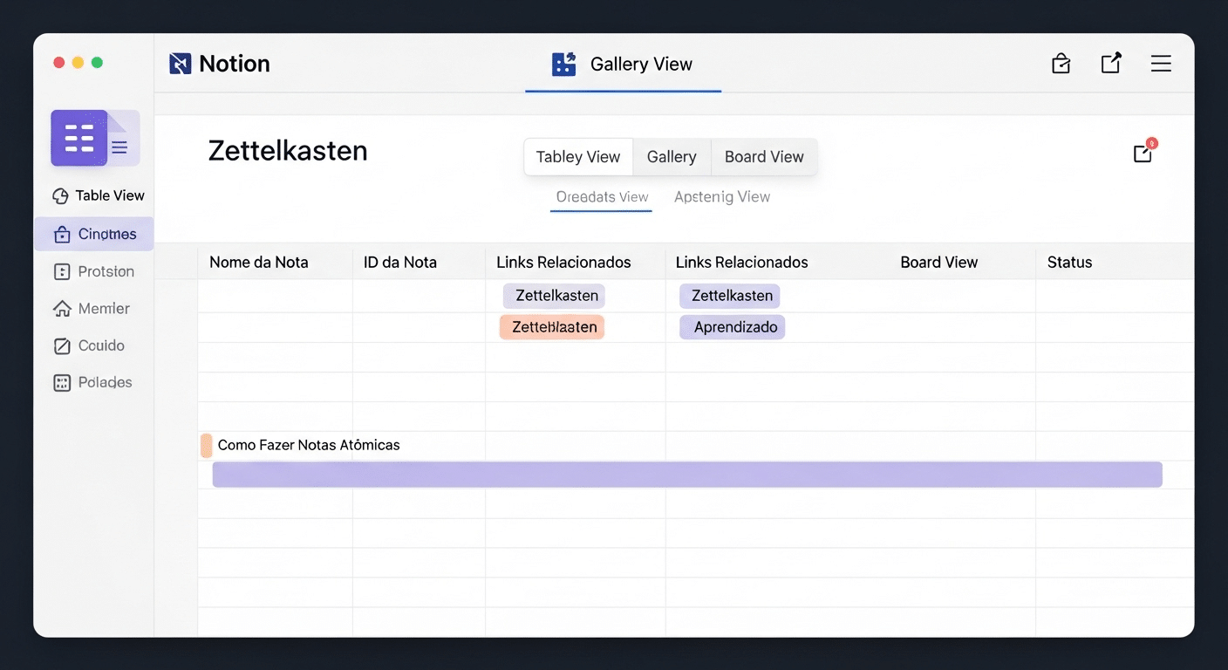Click the Zettelkasten tag in Links Relacionados

(554, 296)
